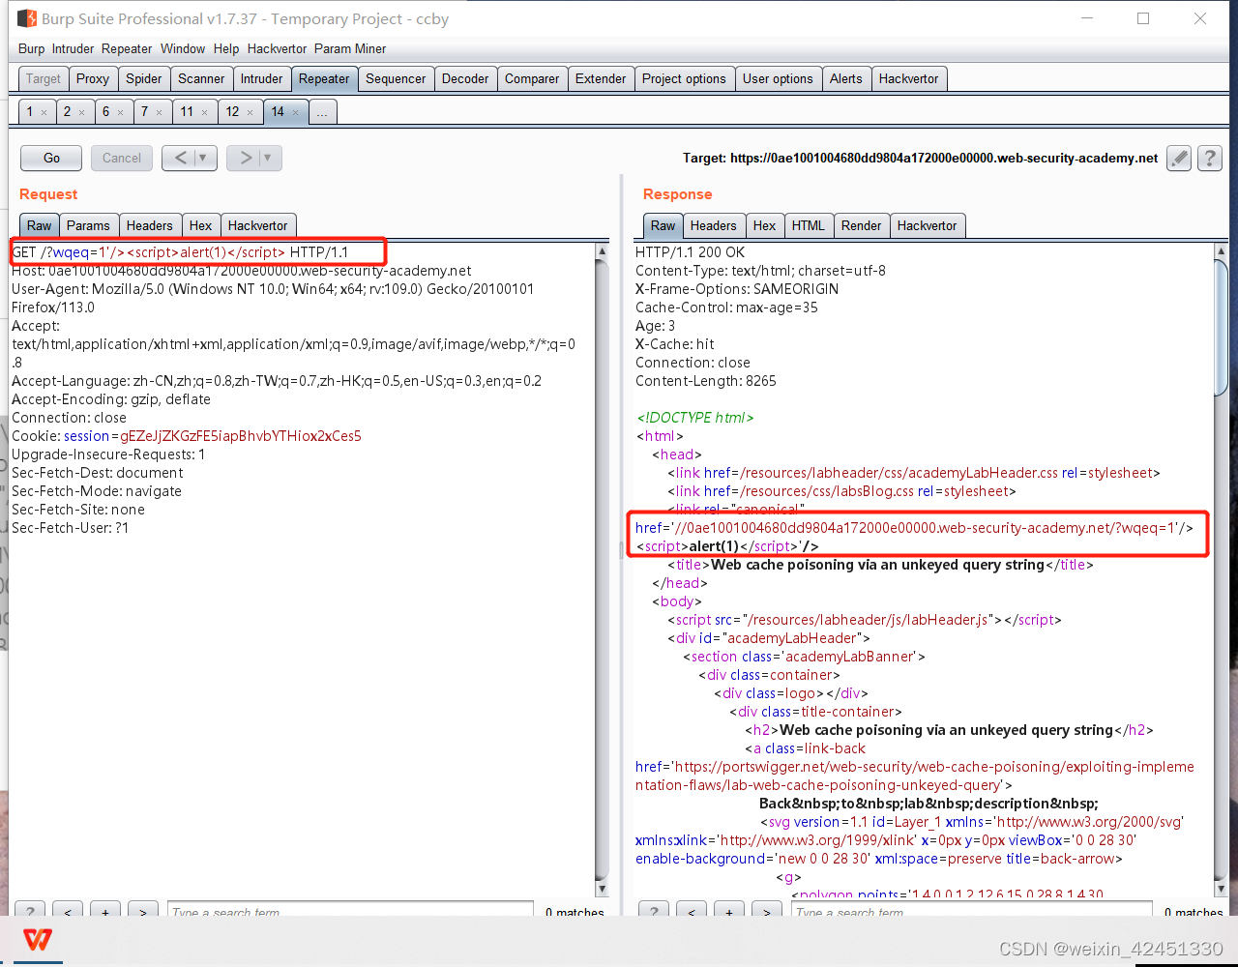Screen dimensions: 1238x967
Task: Click the pencil icon to edit target
Action: point(1179,158)
